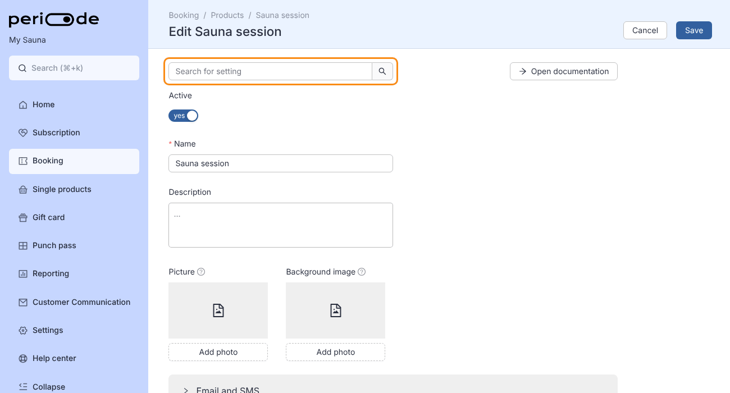The width and height of the screenshot is (730, 393).
Task: Toggle the Active switch off
Action: click(183, 116)
